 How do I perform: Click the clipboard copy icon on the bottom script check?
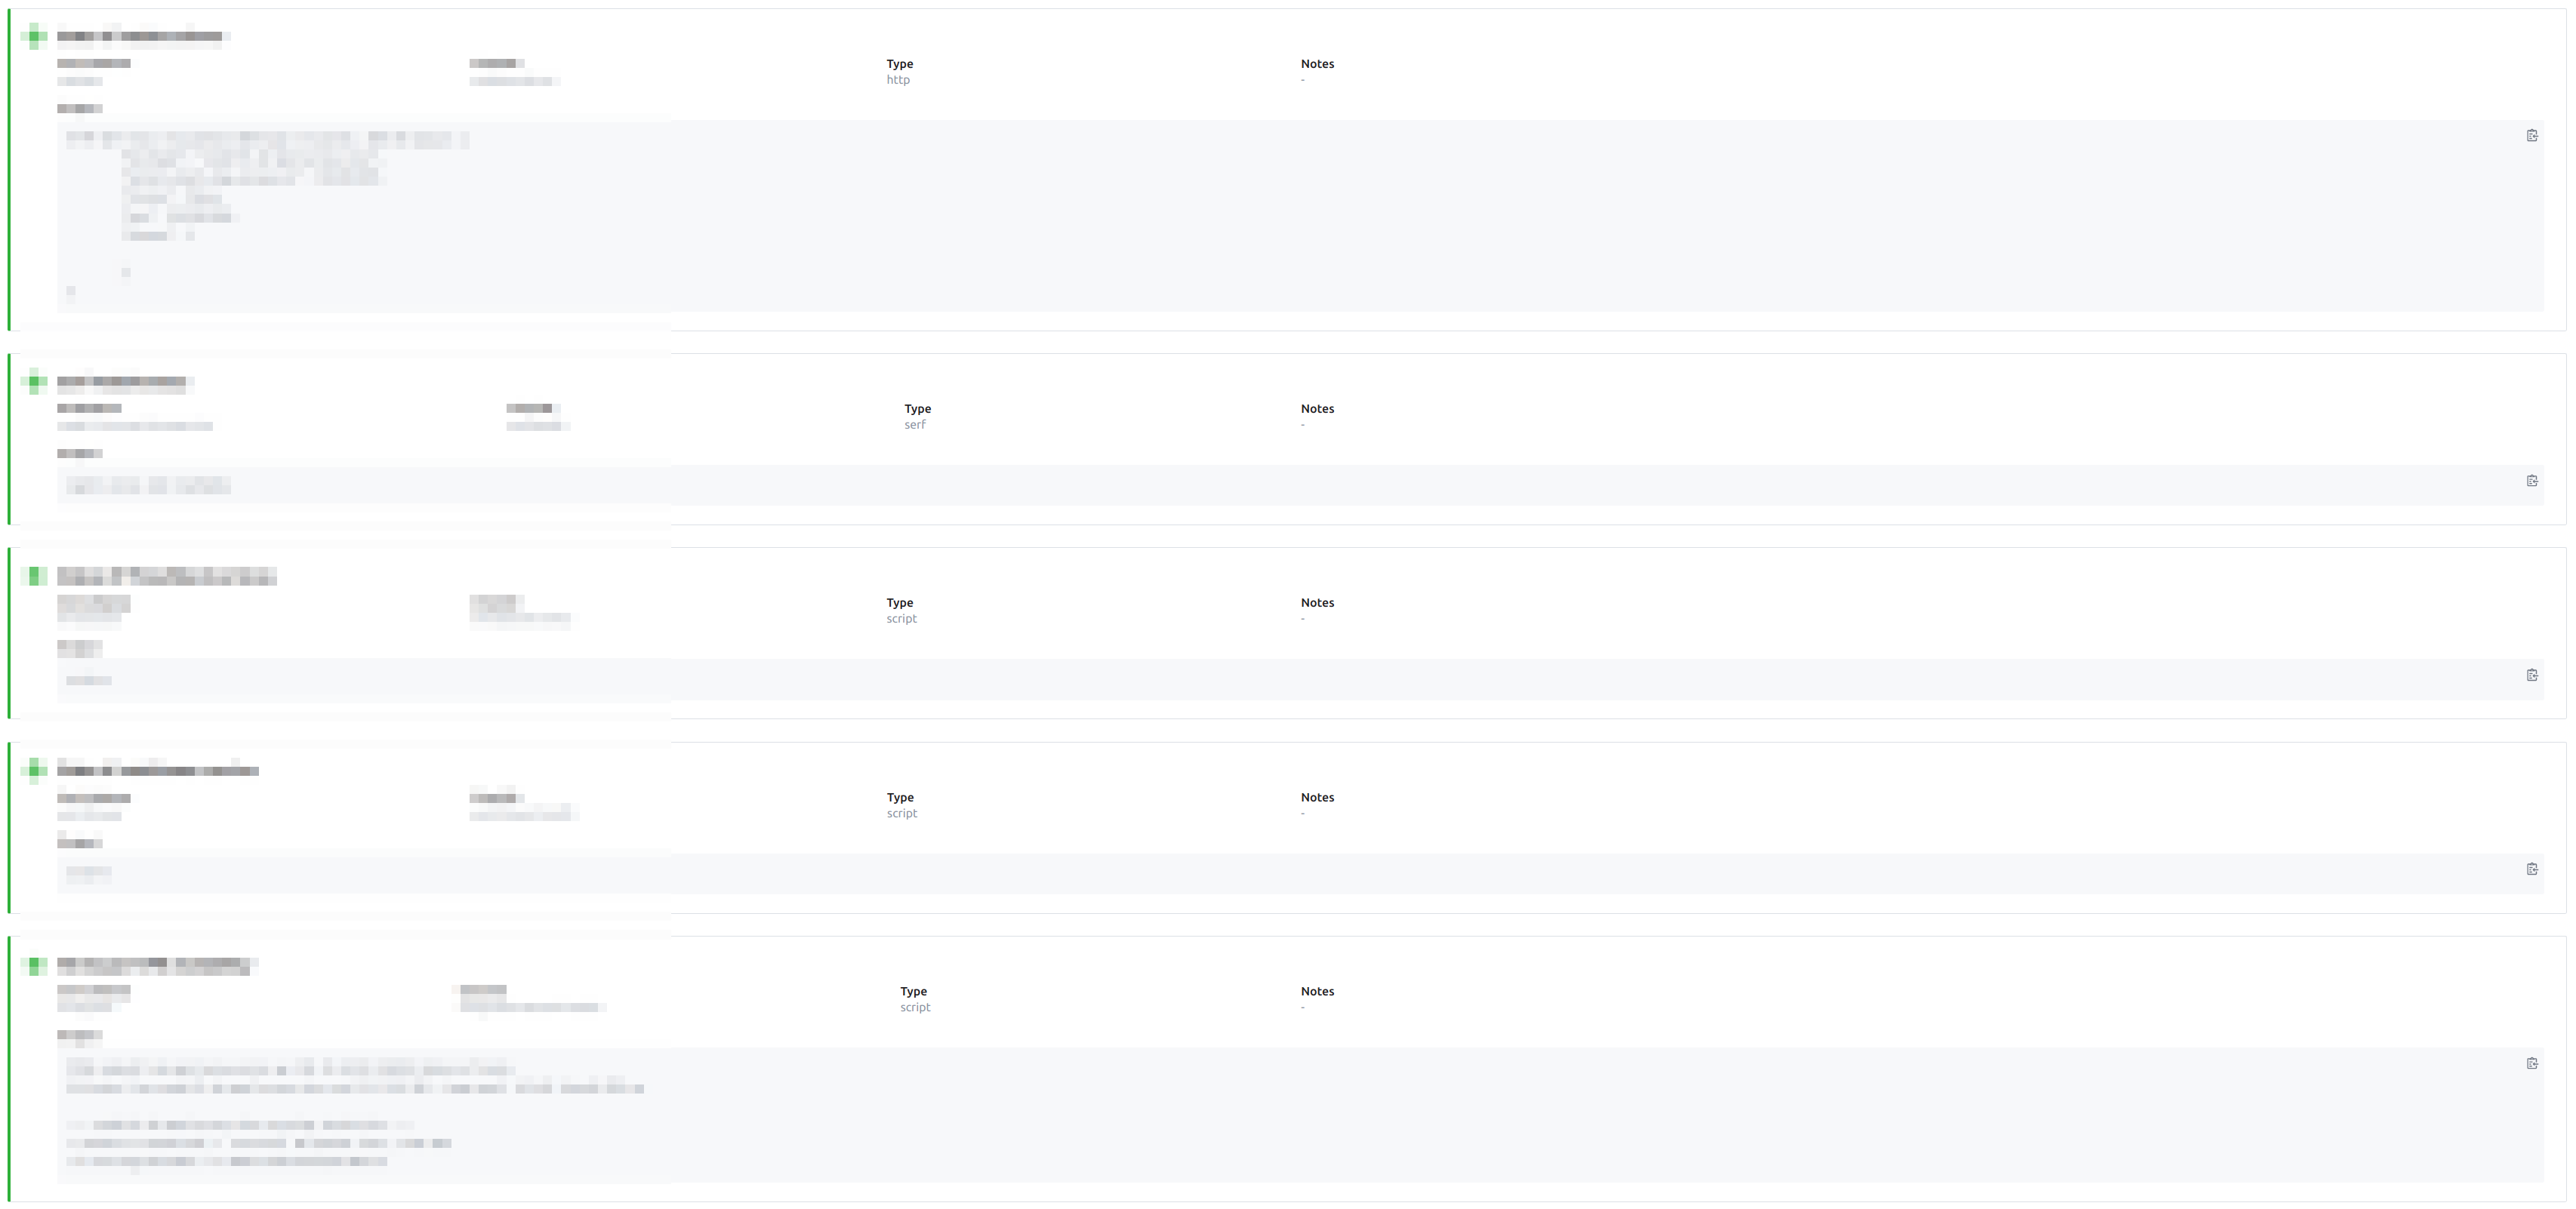tap(2533, 1063)
